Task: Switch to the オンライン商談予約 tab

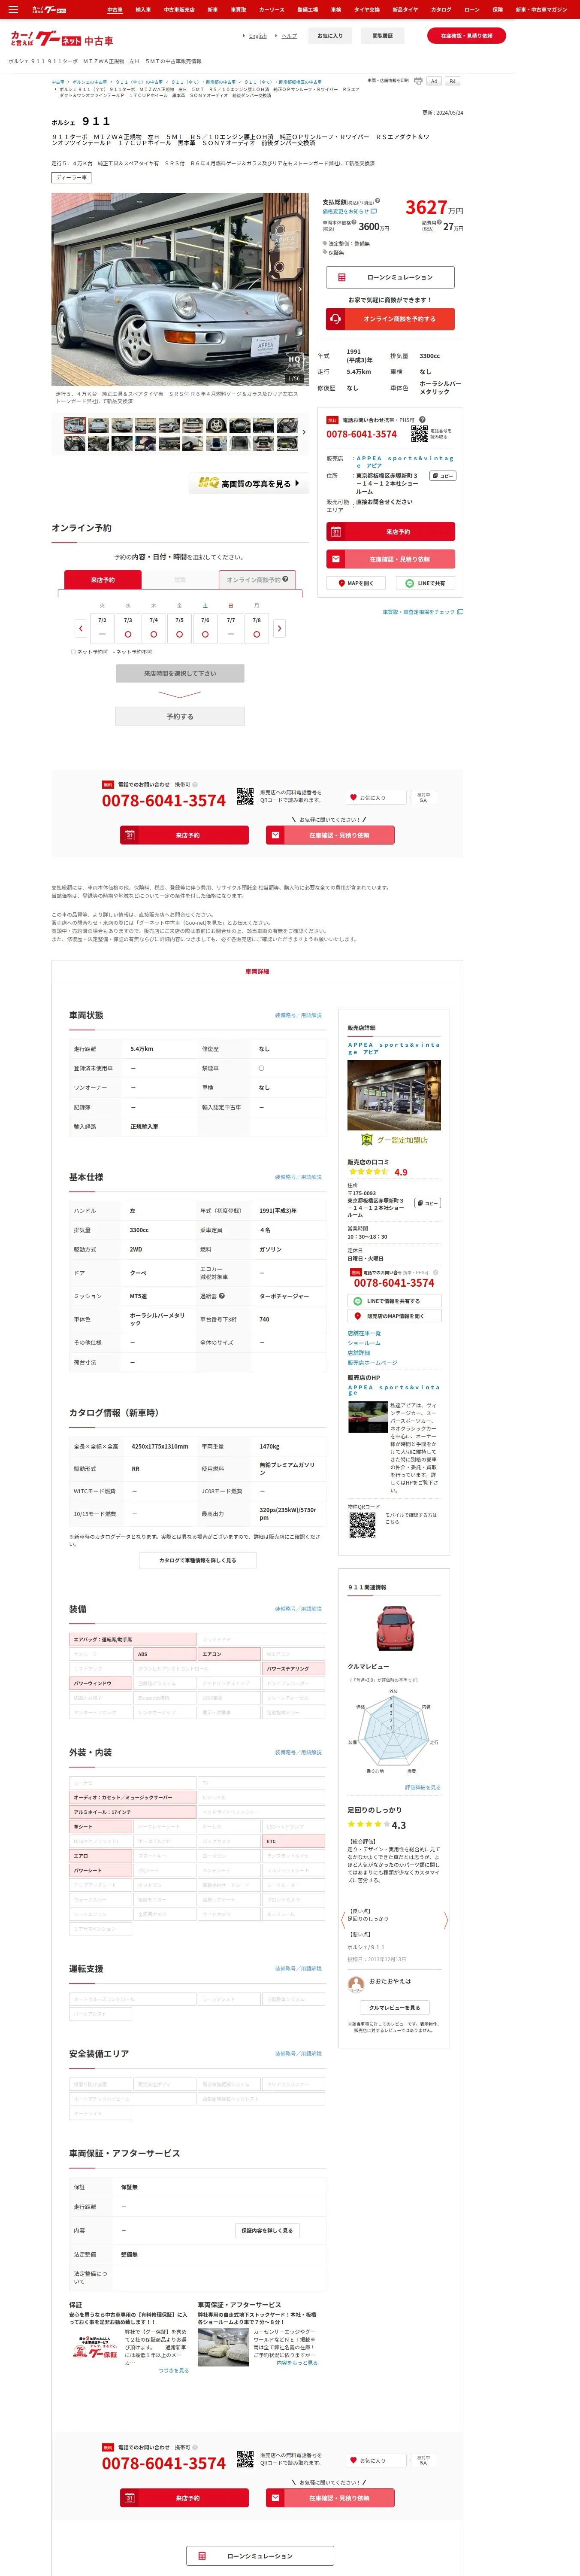Action: point(257,580)
